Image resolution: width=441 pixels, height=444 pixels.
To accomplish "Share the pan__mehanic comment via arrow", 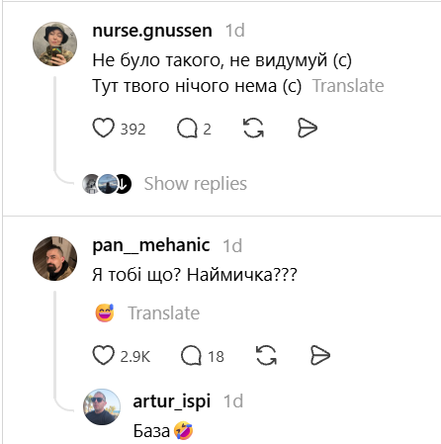I will tap(320, 355).
